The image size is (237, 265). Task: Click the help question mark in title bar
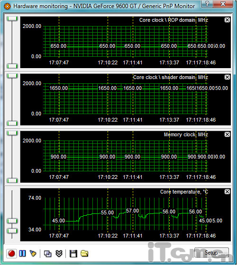(x=207, y=4)
